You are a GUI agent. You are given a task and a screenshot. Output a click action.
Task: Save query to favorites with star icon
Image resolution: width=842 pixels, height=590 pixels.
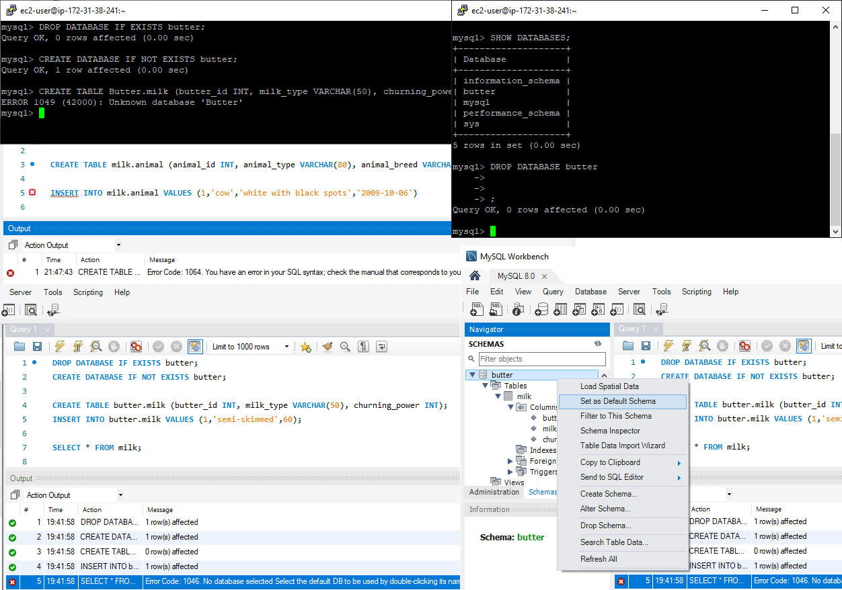pyautogui.click(x=305, y=347)
